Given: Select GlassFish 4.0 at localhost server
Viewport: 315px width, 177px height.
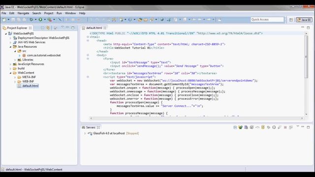Looking at the screenshot, I should tap(109, 133).
